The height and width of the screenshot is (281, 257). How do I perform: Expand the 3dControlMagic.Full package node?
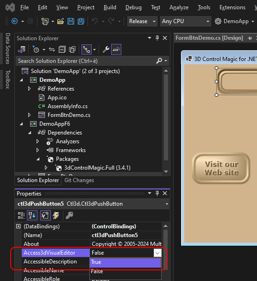[46, 168]
